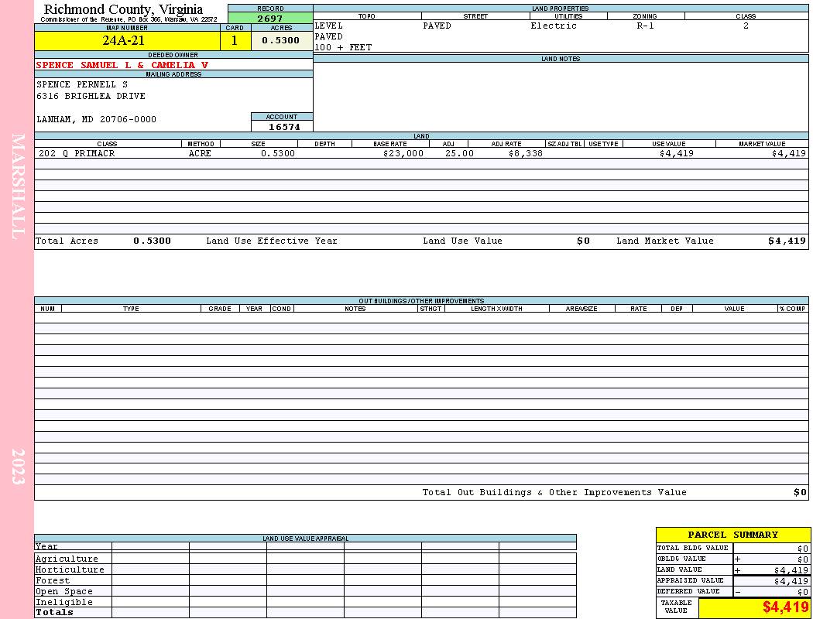Click deeded owner SPENCE SAMUEL L & CAMELIA V
The width and height of the screenshot is (813, 619).
pos(122,65)
